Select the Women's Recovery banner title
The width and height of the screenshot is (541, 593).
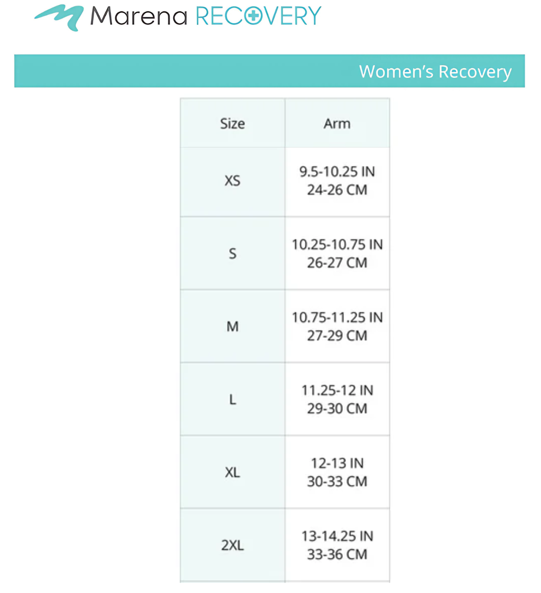(x=435, y=72)
